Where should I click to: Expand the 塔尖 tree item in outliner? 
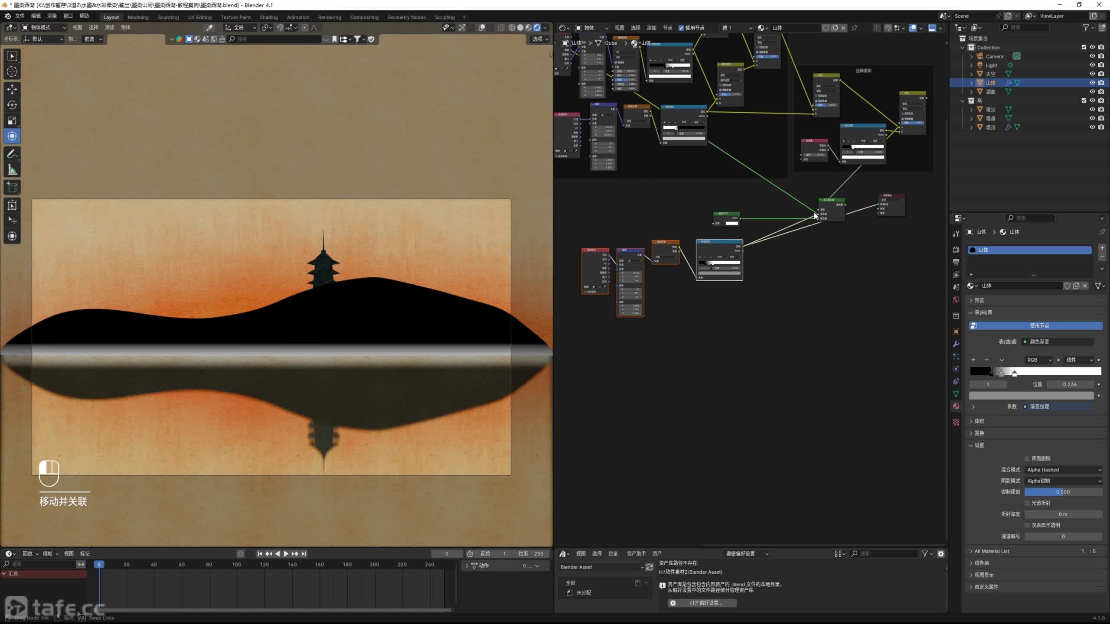[x=971, y=110]
